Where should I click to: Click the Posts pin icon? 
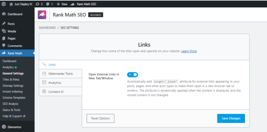[4, 24]
